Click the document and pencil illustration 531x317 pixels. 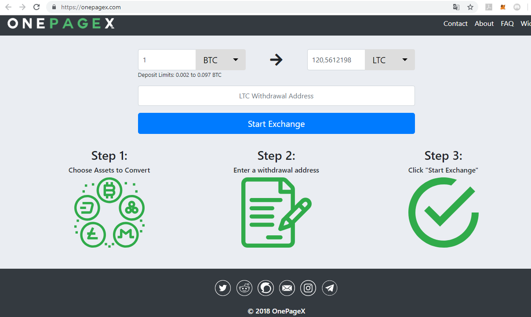276,213
